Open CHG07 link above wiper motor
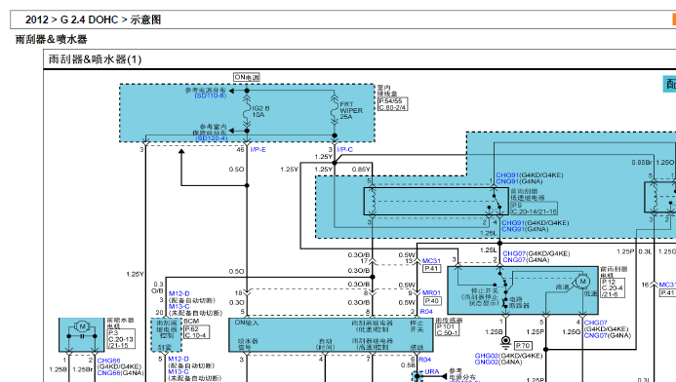This screenshot has width=676, height=382. [x=514, y=253]
